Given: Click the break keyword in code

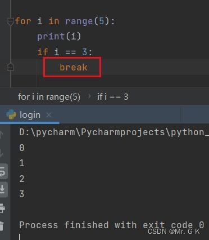Looking at the screenshot, I should [x=74, y=67].
